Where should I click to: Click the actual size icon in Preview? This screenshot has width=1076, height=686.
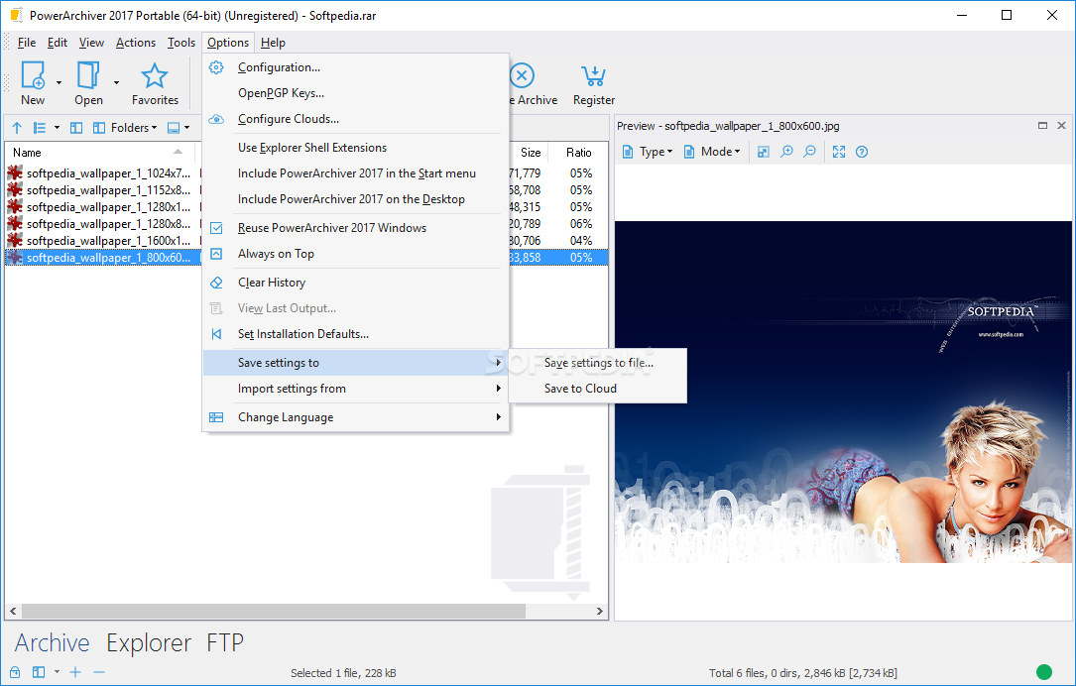click(763, 152)
